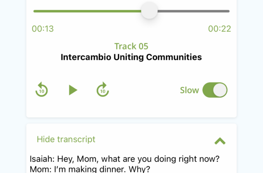263x173 pixels.
Task: Select the Track 05 label
Action: [x=131, y=46]
